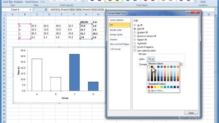Screen dimensions: 219x123
Task: Click the Save As Template button
Action: click(x=18, y=1)
